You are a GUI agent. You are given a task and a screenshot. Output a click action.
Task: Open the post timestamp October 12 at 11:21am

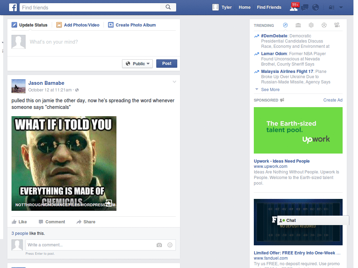point(50,90)
